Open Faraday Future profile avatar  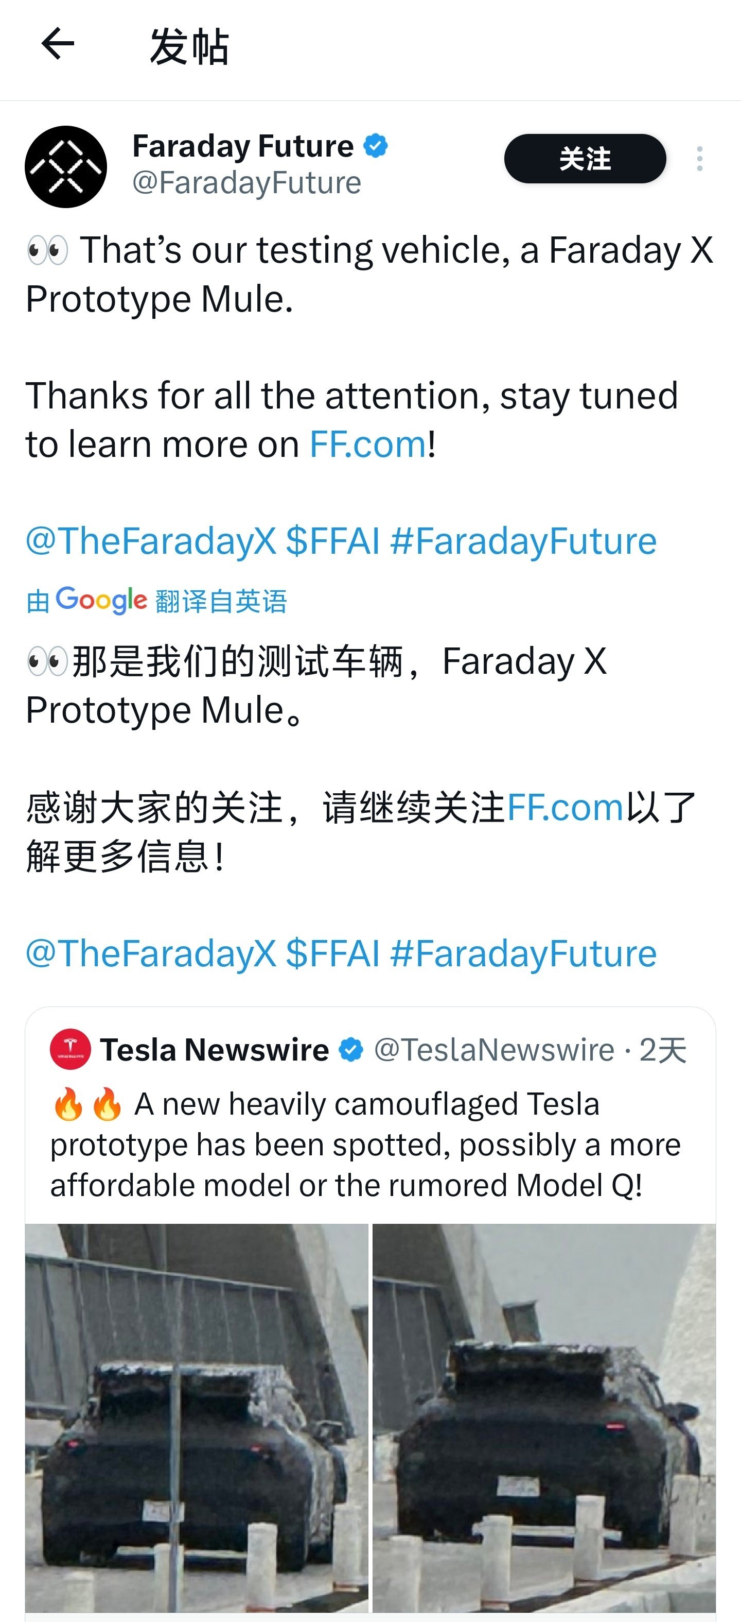pos(66,167)
